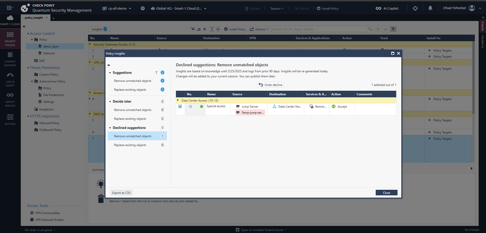
Task: Maximize the Policy Insights dialog
Action: pyautogui.click(x=393, y=53)
